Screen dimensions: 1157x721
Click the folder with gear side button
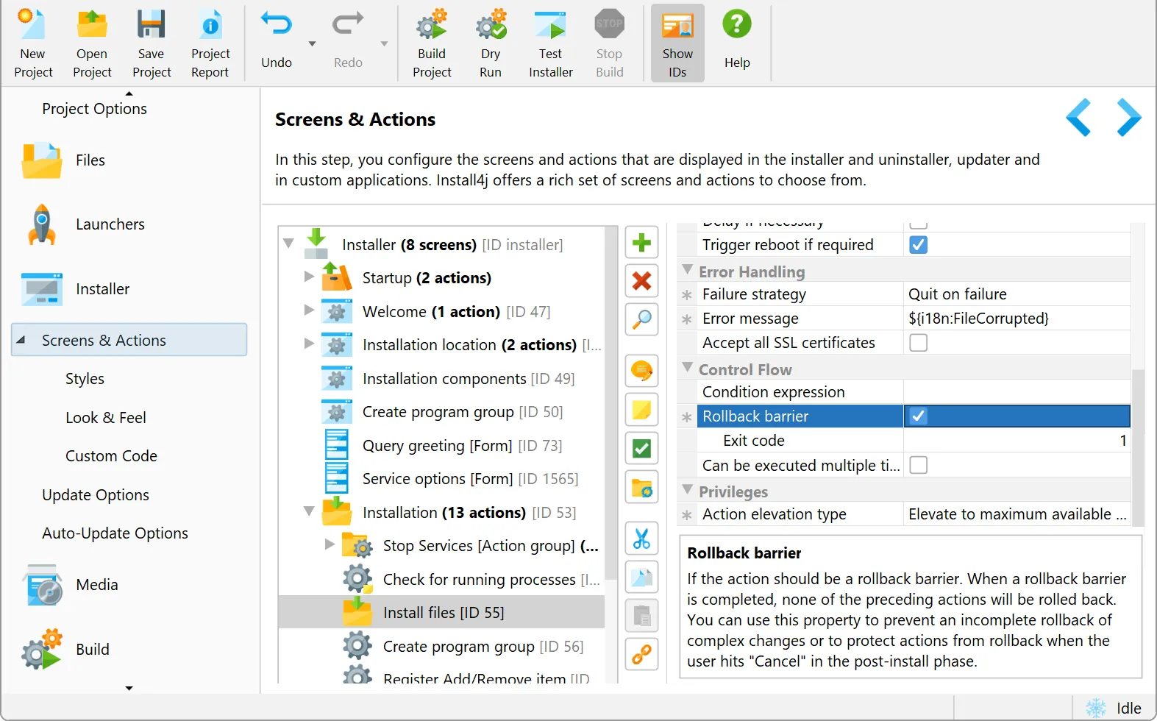tap(641, 487)
